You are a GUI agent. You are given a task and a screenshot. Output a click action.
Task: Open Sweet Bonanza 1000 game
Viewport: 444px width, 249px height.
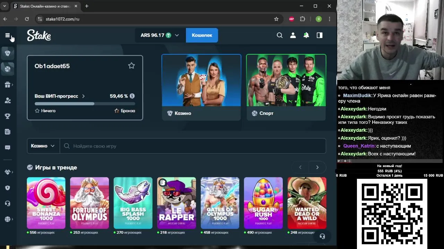pos(46,203)
